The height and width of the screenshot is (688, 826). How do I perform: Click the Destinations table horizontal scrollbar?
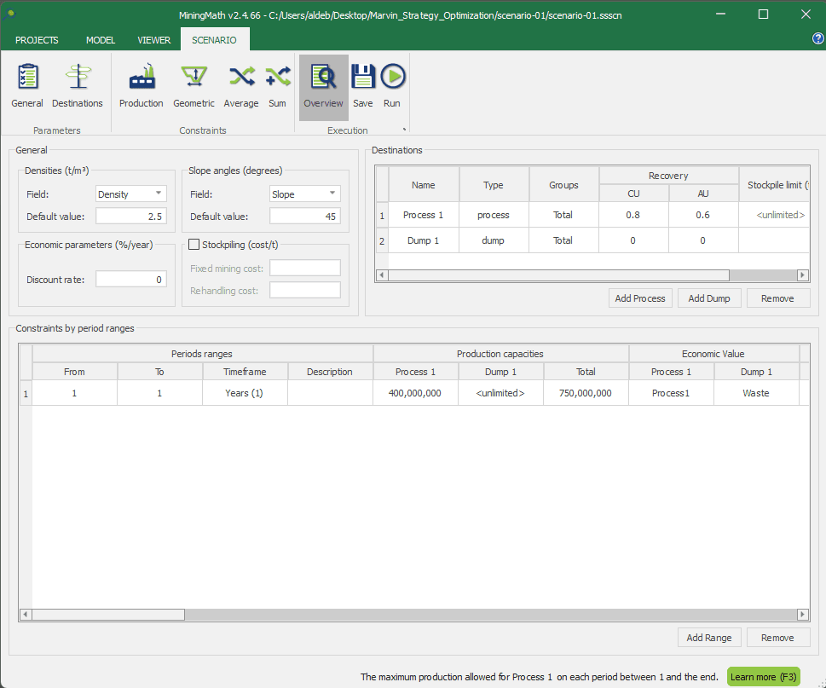[558, 275]
